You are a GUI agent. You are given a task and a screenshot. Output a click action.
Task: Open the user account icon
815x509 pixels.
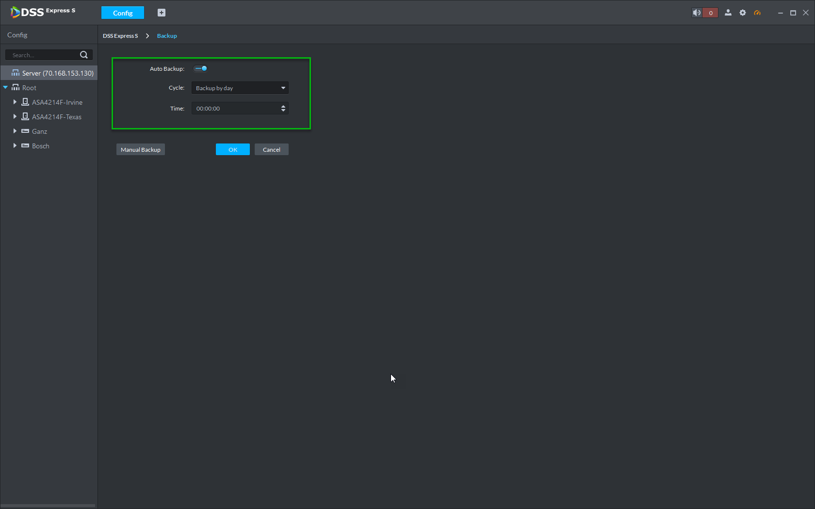pos(728,13)
